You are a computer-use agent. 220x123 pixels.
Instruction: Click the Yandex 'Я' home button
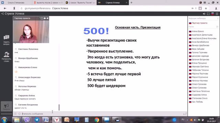pyautogui.click(x=14, y=8)
